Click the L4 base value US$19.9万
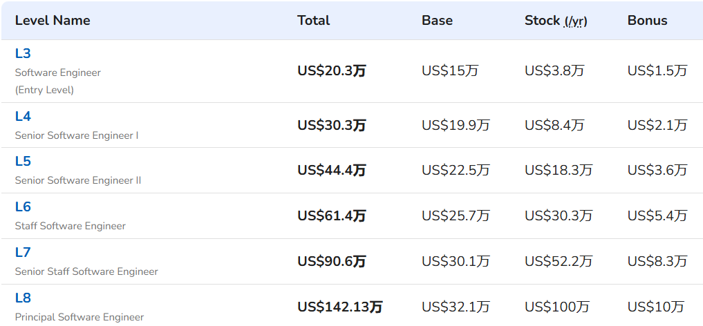This screenshot has width=703, height=326. (x=456, y=125)
